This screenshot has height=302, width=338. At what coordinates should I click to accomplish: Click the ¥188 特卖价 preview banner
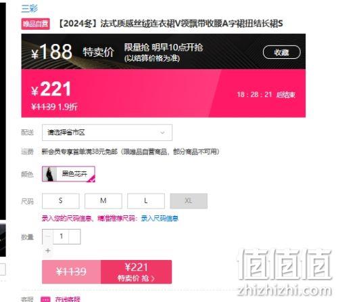click(164, 51)
